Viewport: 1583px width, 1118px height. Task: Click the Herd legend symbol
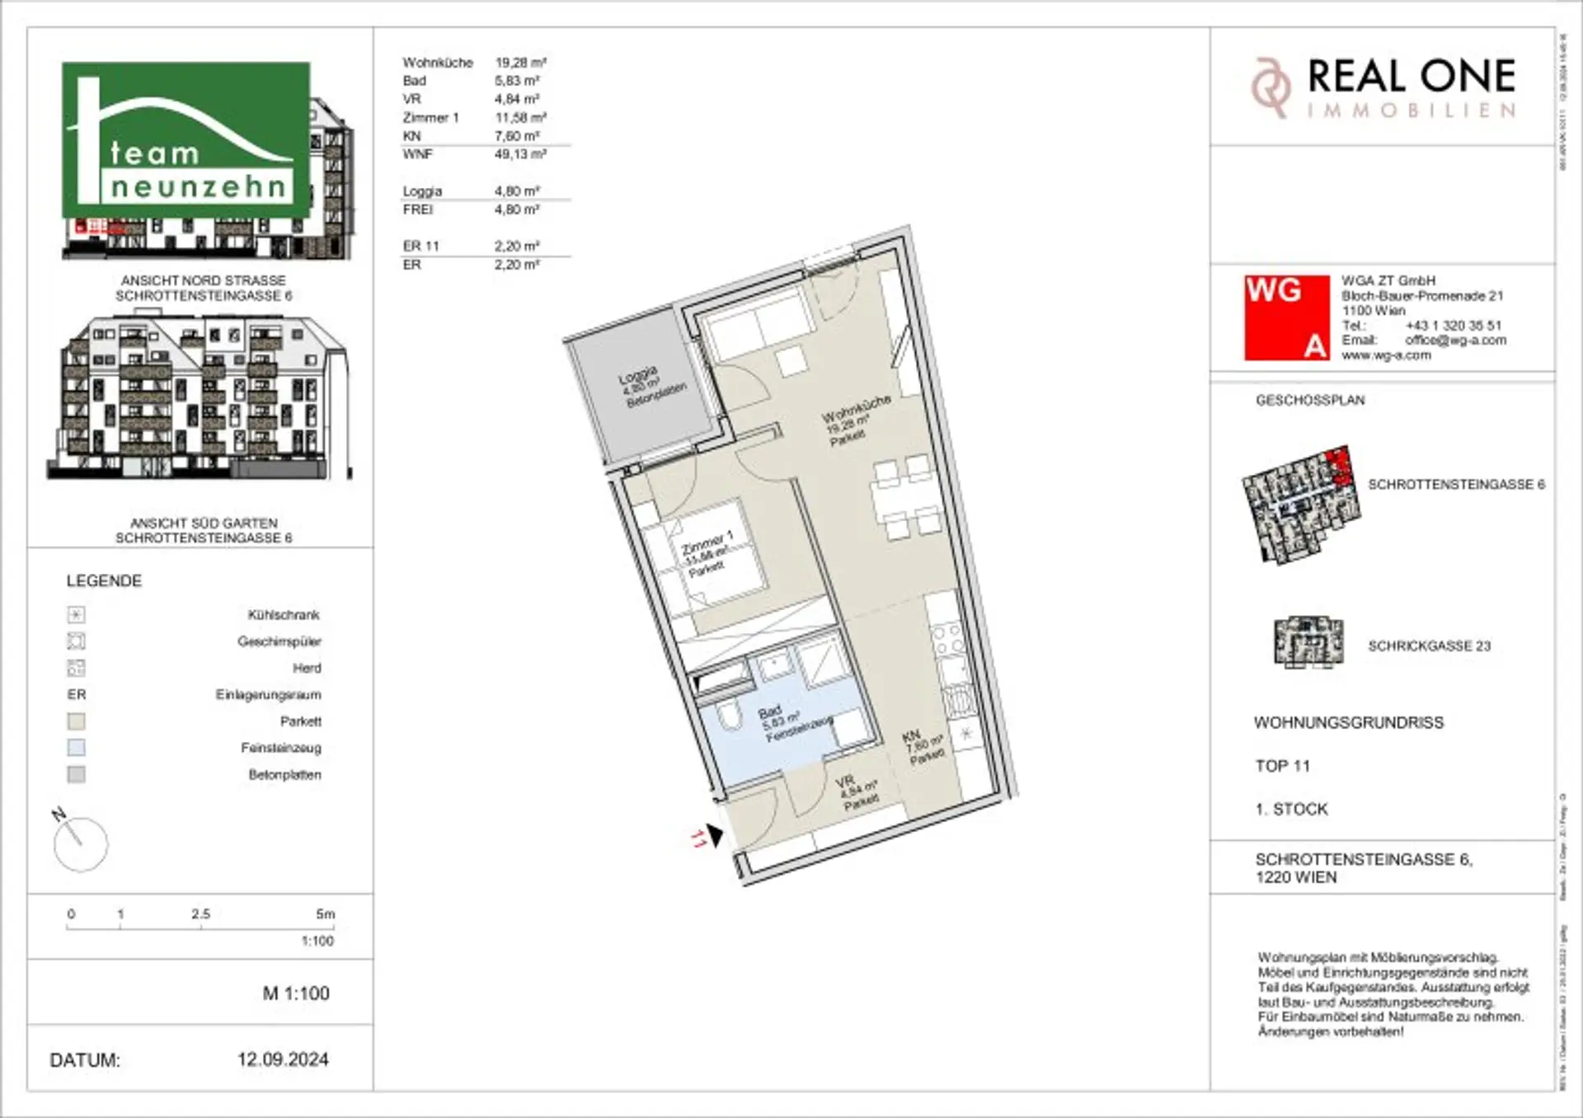76,668
